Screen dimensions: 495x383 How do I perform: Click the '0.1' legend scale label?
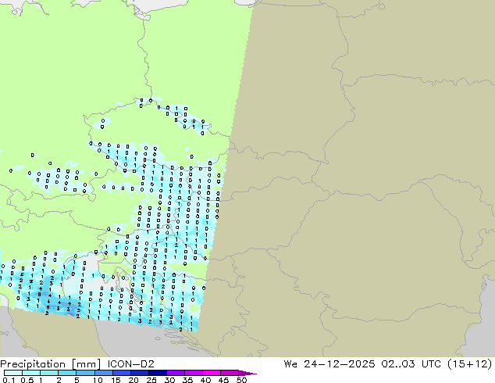9,380
